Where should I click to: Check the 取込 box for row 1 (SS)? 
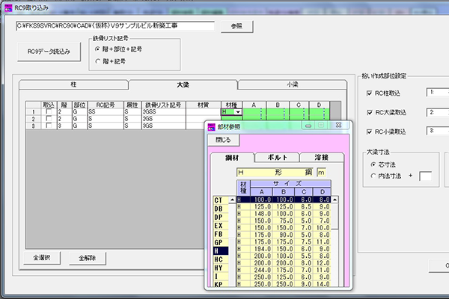(x=49, y=111)
